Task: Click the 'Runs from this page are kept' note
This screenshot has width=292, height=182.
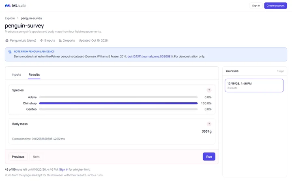Action: [x=54, y=175]
